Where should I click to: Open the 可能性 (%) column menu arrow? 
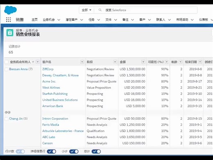click(167, 62)
